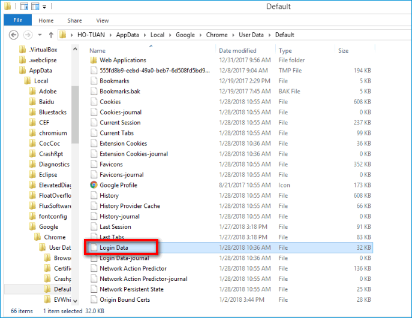Select chromium folder icon in tree
The height and width of the screenshot is (318, 412).
pyautogui.click(x=32, y=133)
